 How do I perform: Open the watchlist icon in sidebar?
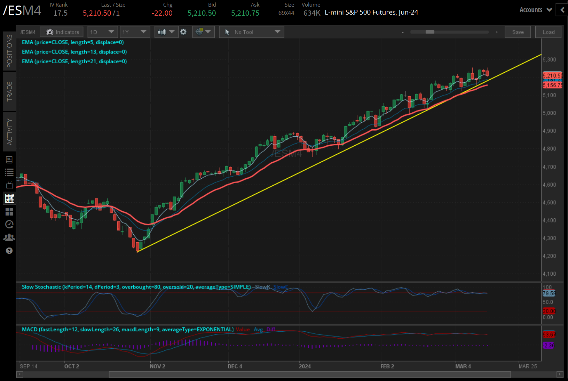[9, 172]
